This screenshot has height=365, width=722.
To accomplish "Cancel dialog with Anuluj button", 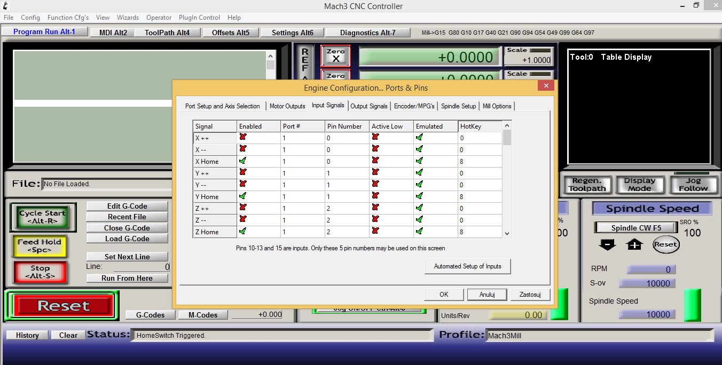I will 487,295.
